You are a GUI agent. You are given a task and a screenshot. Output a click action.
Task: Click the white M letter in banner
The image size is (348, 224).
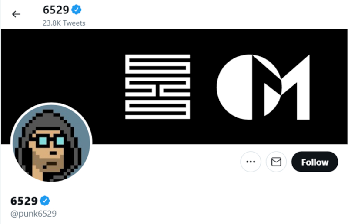click(x=287, y=88)
